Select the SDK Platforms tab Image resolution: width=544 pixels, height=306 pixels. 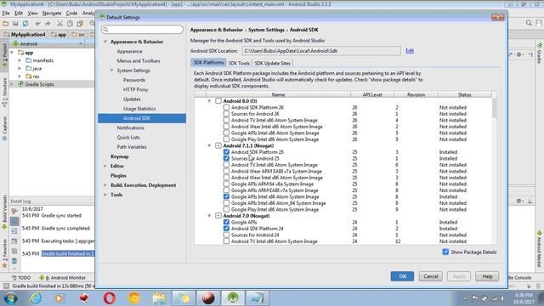pyautogui.click(x=208, y=62)
